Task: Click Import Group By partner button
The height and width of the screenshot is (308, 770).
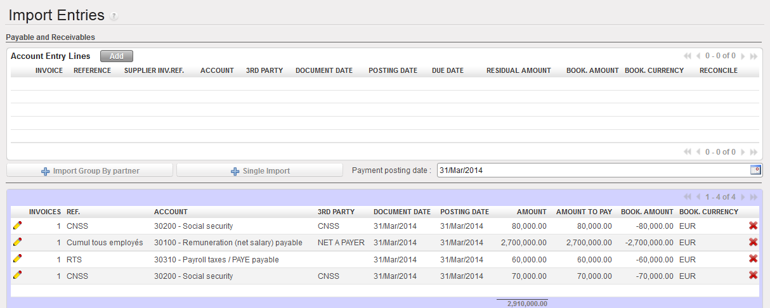Action: point(89,170)
